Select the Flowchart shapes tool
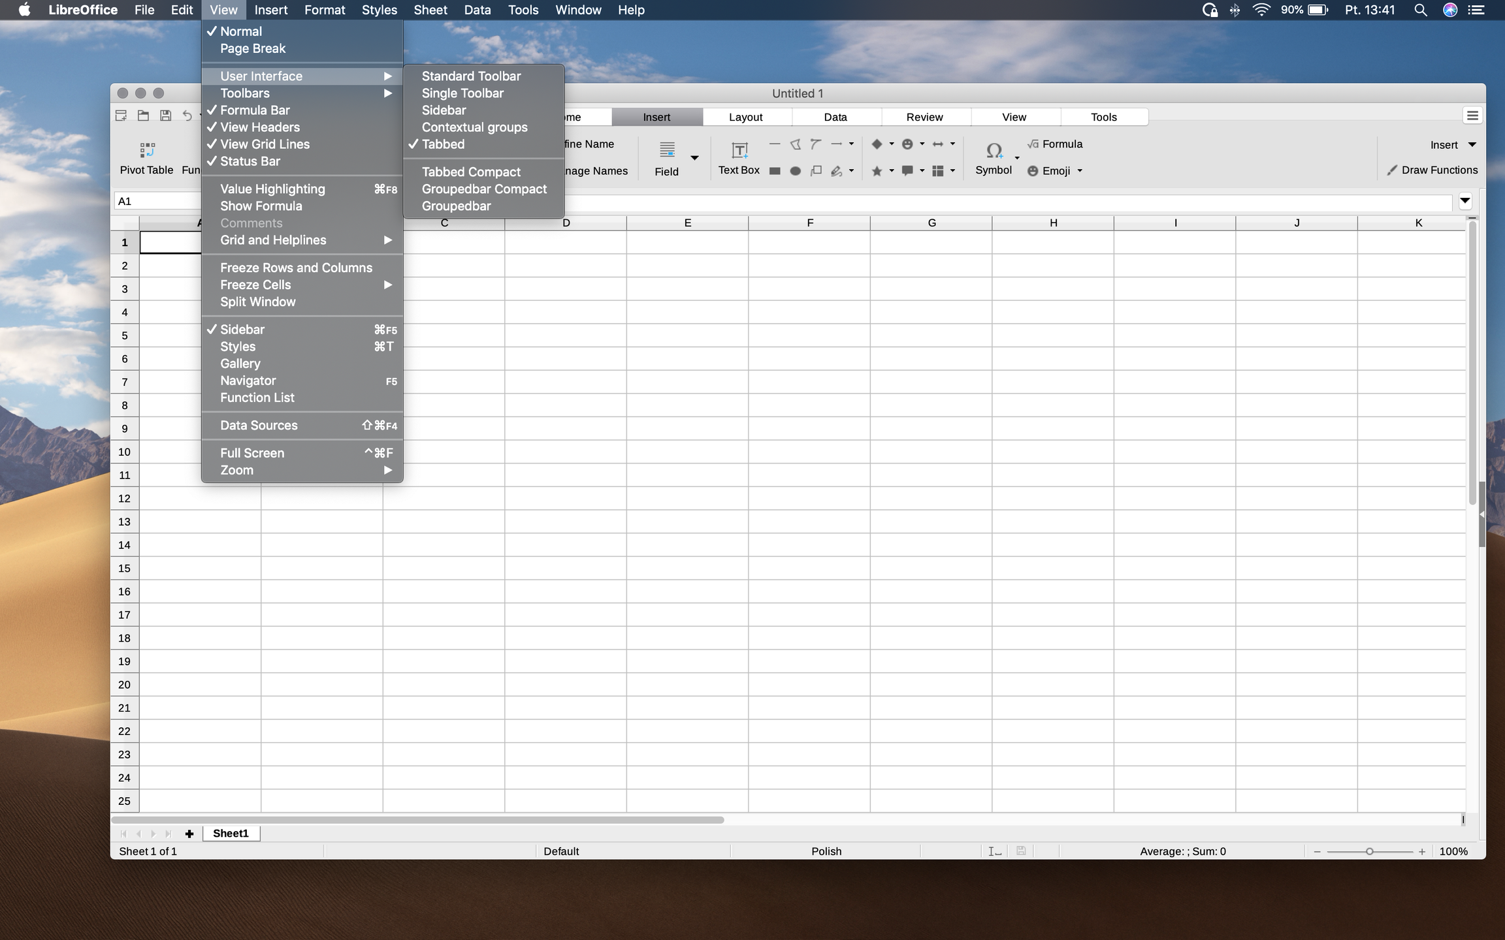1505x940 pixels. (938, 171)
